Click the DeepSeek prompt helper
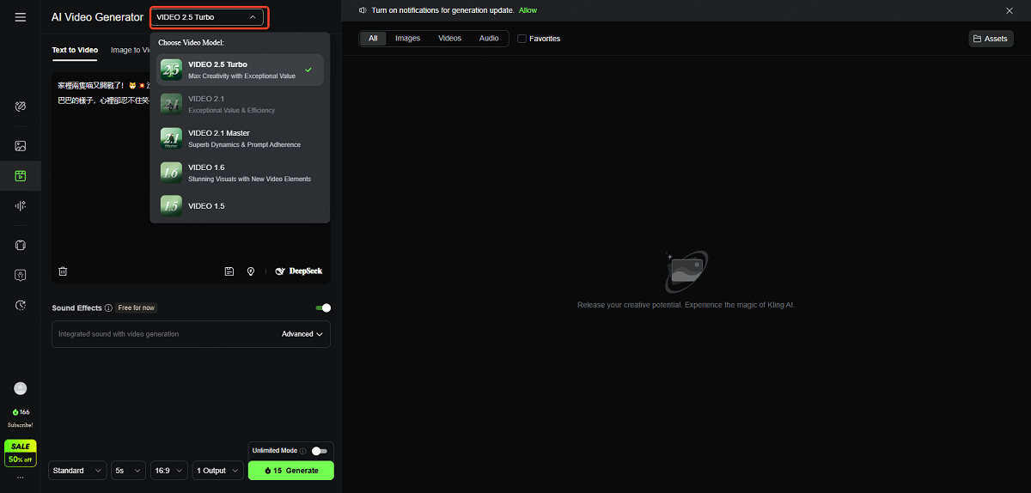This screenshot has height=493, width=1031. (299, 271)
